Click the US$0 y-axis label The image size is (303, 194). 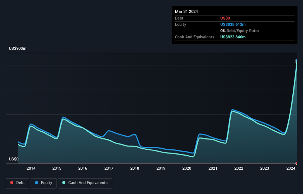click(x=14, y=159)
